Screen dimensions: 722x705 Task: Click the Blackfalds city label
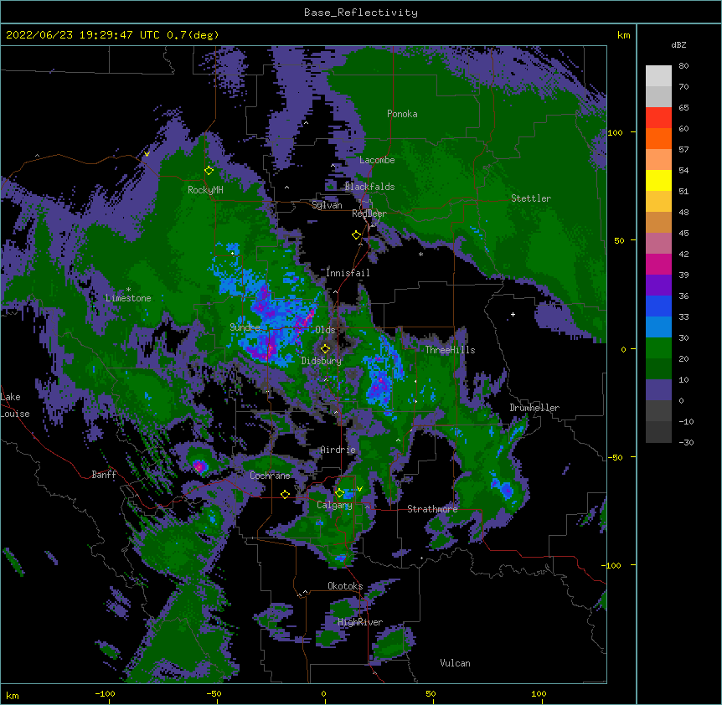[x=369, y=187]
